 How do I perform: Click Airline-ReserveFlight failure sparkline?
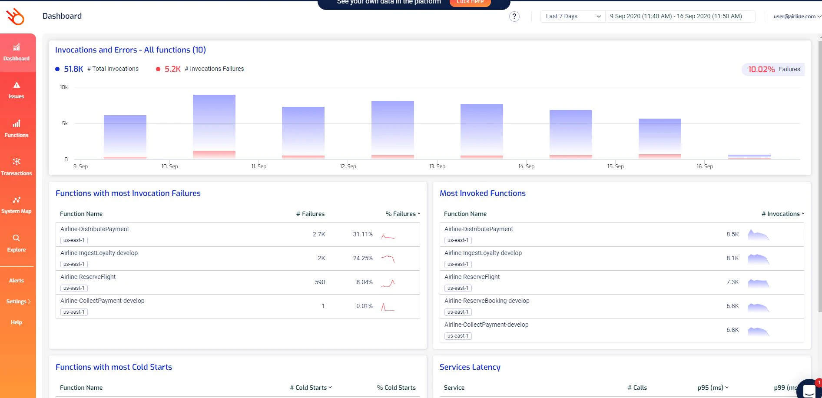pyautogui.click(x=388, y=283)
